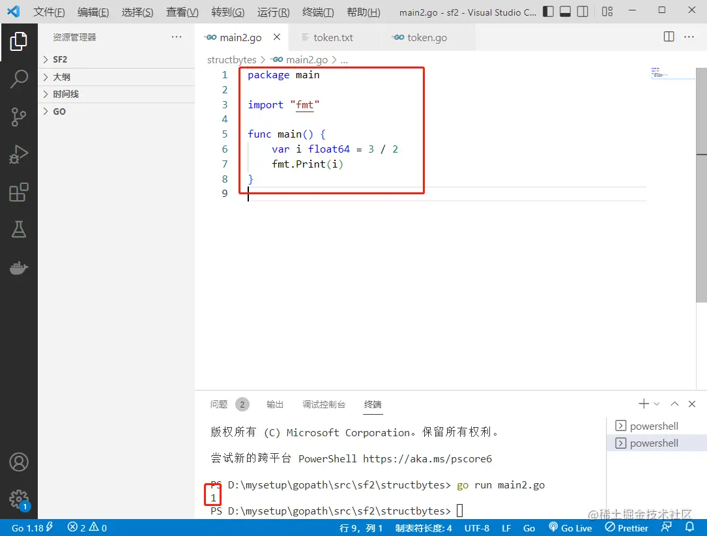Maximize the panel with the up chevron
The width and height of the screenshot is (707, 536).
(x=674, y=404)
